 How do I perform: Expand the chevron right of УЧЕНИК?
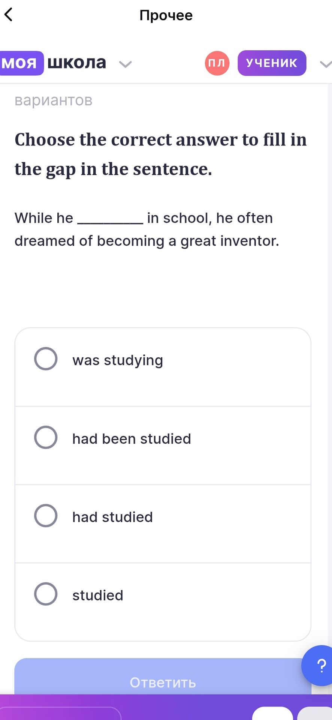(326, 64)
